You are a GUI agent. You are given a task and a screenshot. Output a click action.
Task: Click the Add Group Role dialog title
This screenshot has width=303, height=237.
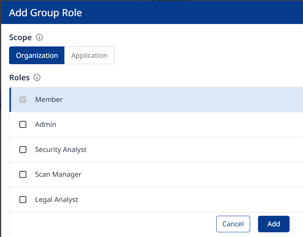(45, 13)
